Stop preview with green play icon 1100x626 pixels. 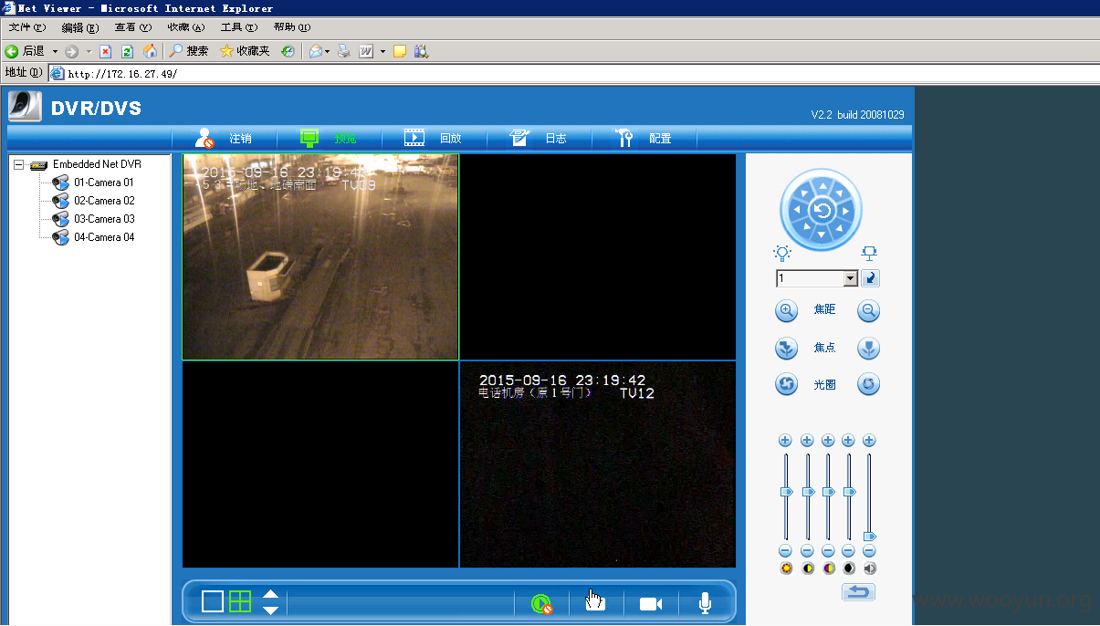coord(541,603)
